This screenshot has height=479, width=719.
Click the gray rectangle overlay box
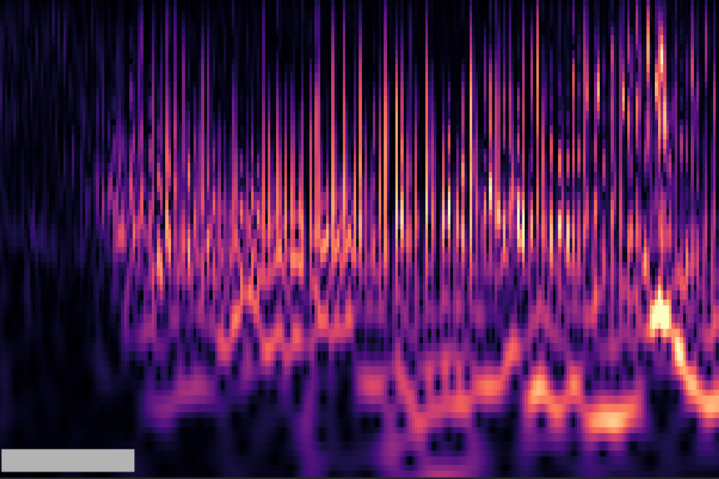click(x=68, y=460)
